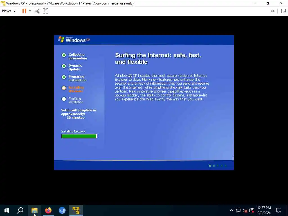Screen dimensions: 288x216
Task: Open network status tray icon
Action: (238, 210)
